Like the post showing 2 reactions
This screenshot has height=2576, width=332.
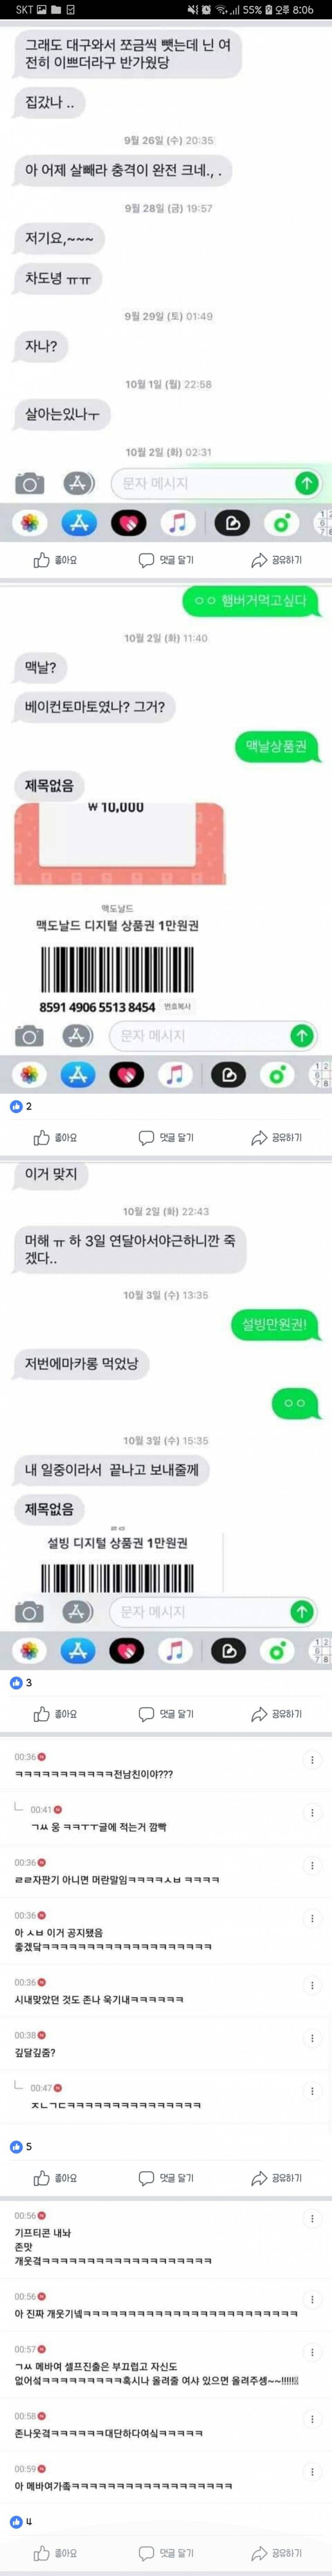click(x=55, y=1137)
